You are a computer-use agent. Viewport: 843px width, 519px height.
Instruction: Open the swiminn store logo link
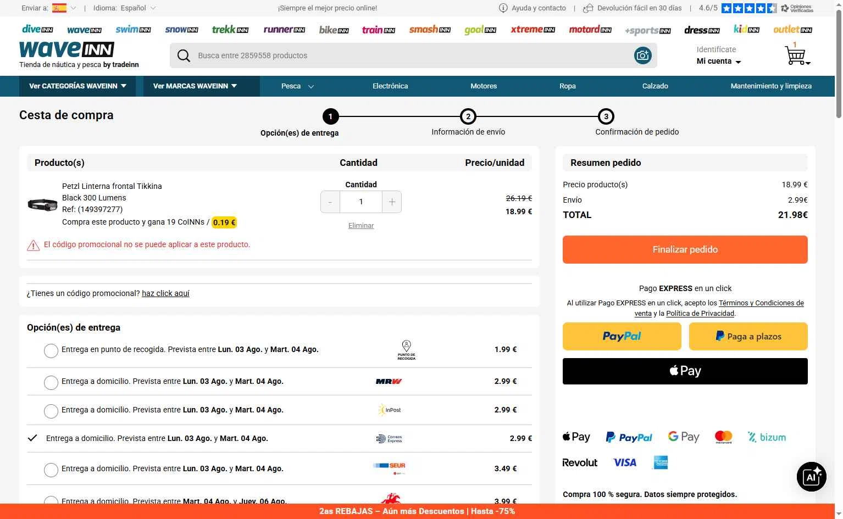[133, 29]
